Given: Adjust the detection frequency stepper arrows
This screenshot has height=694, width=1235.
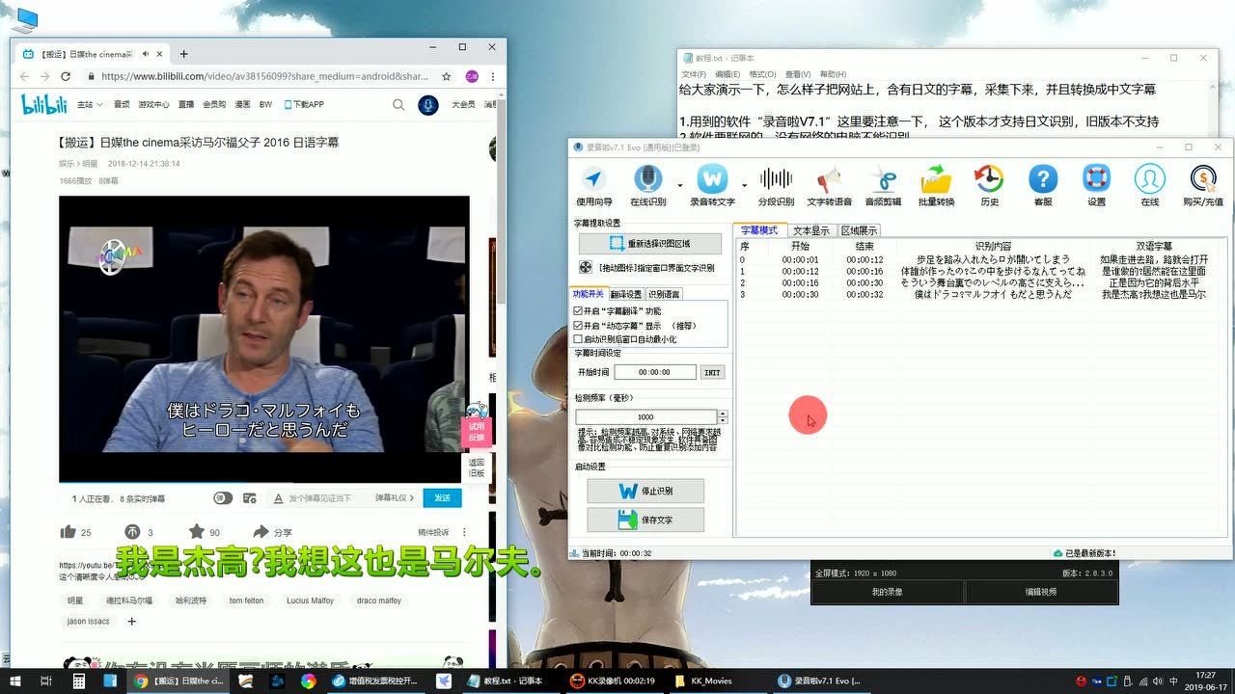Looking at the screenshot, I should (x=723, y=417).
